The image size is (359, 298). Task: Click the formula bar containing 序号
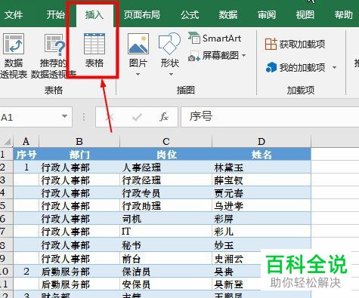click(x=270, y=117)
